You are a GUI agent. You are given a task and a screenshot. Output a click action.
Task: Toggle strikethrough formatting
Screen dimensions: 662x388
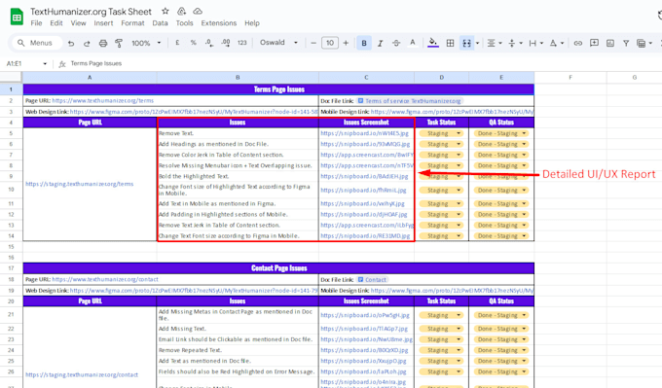coord(396,43)
